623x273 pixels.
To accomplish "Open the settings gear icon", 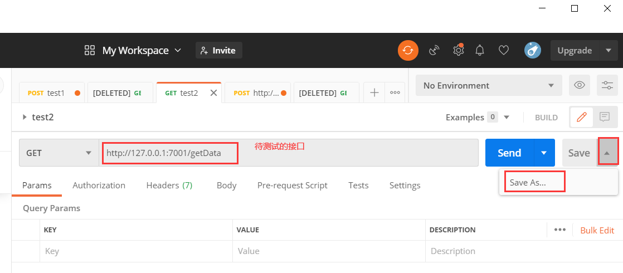I will tap(459, 50).
